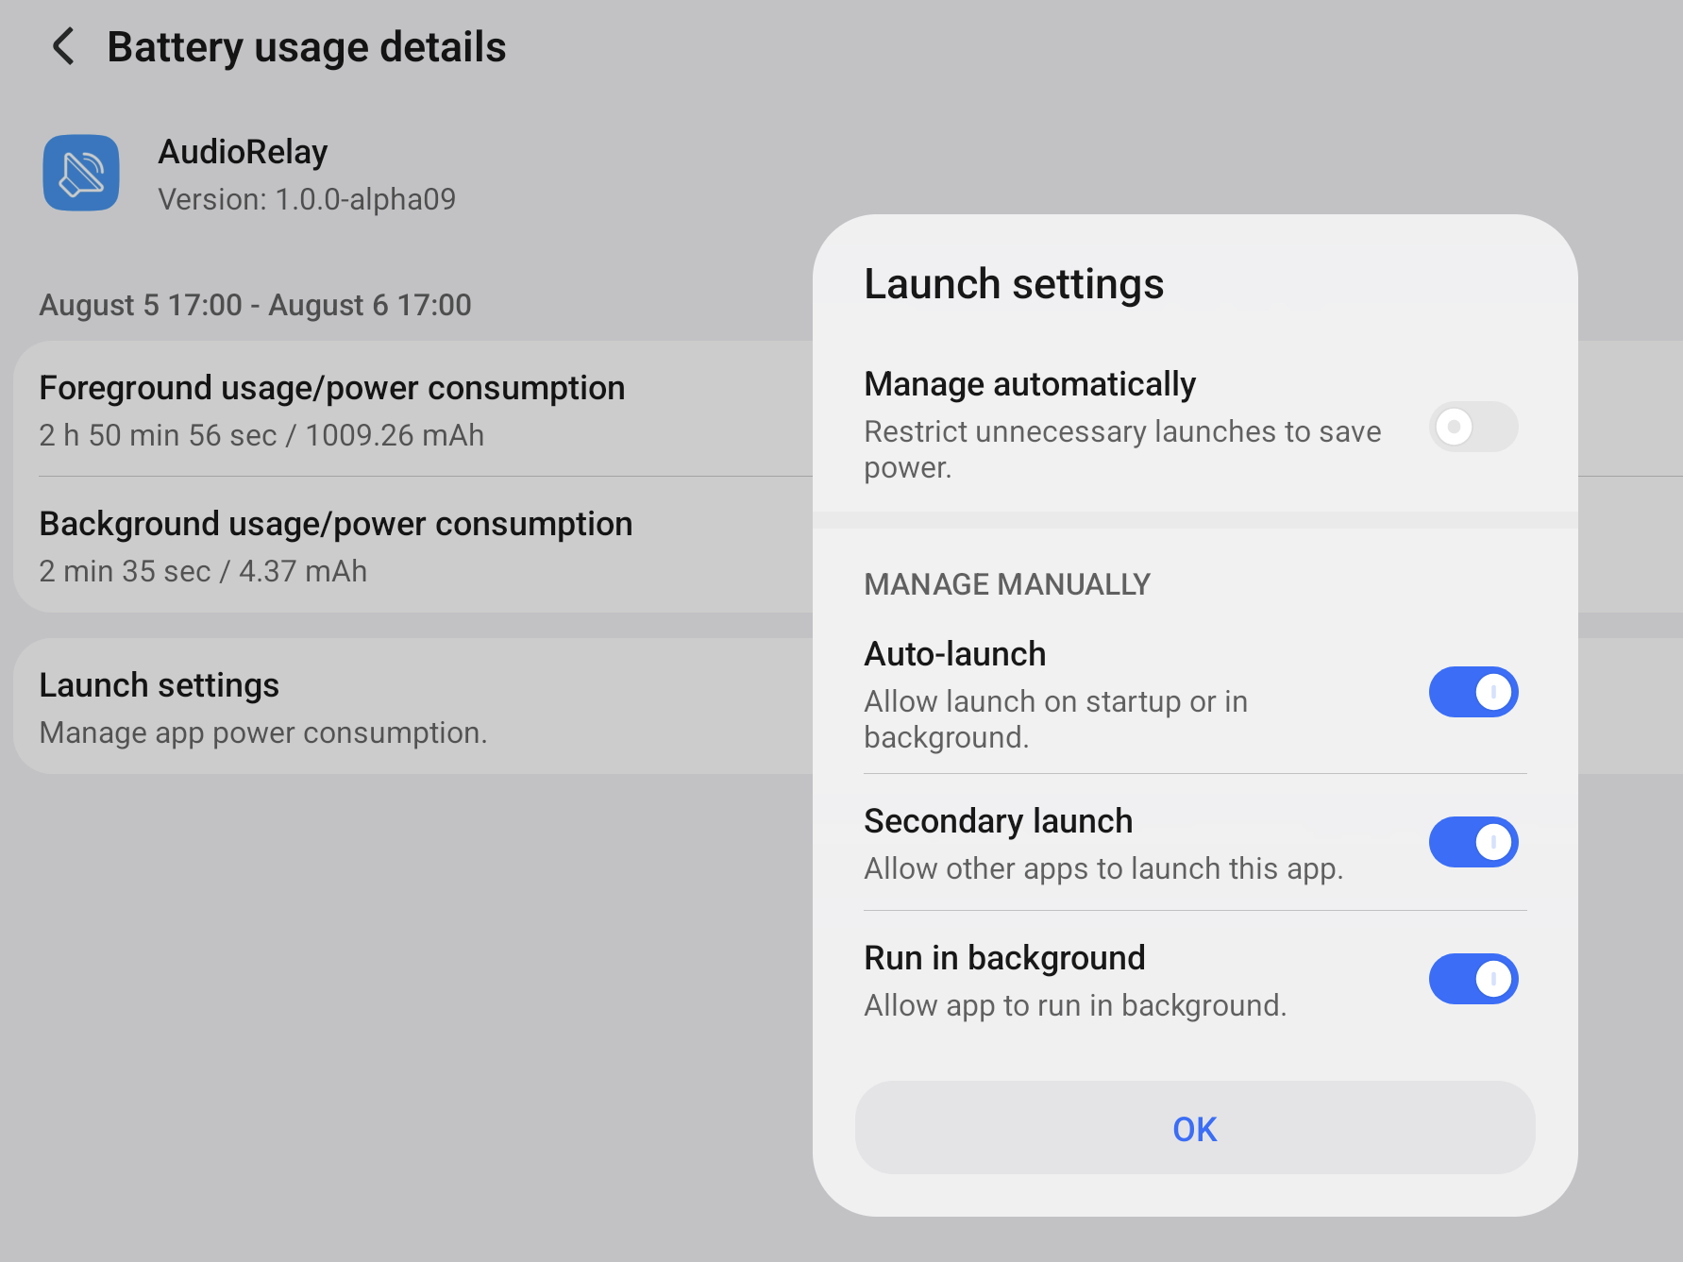Tap the Auto-launch label text
Screen dimensions: 1683x1262
tap(955, 654)
